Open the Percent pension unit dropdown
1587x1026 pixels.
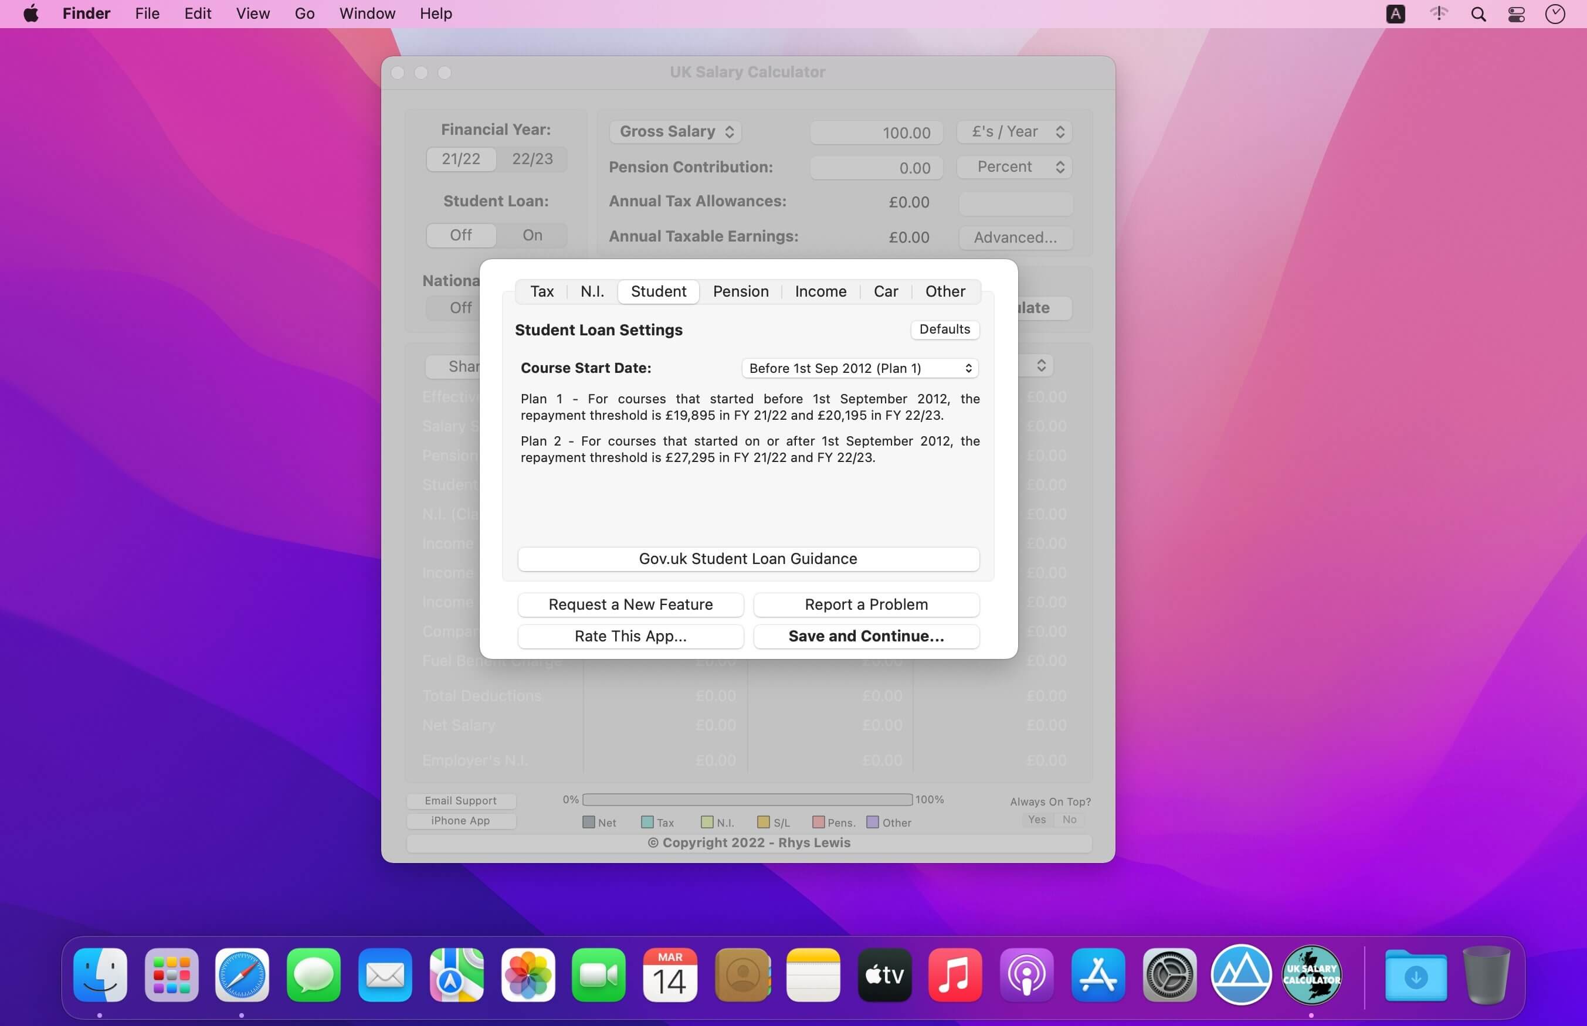1015,167
